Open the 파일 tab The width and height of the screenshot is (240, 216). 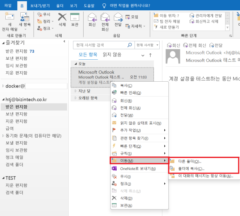pos(8,6)
